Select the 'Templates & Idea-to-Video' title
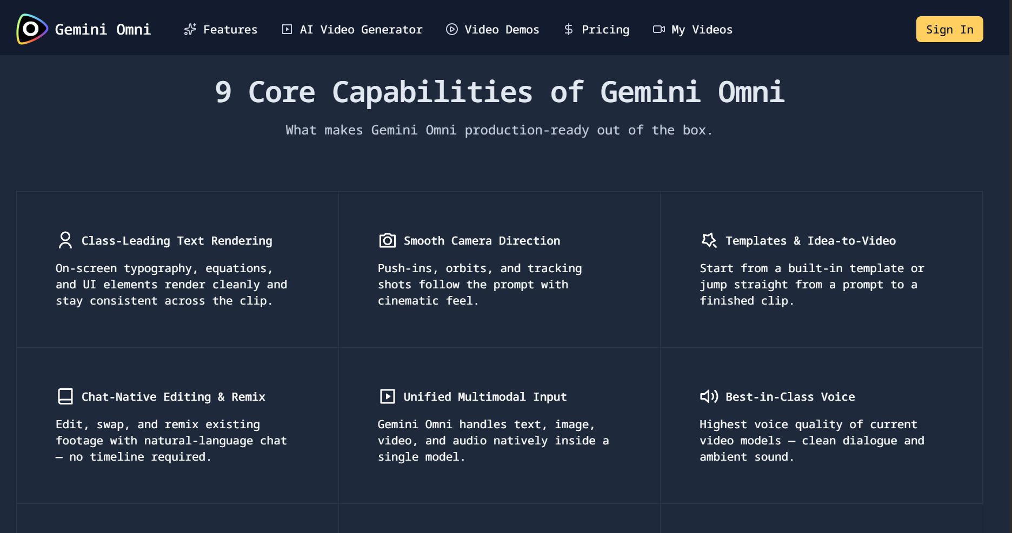The image size is (1012, 533). coord(810,241)
